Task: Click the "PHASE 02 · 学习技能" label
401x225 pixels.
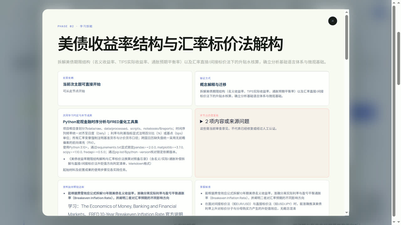Action: coord(75,26)
